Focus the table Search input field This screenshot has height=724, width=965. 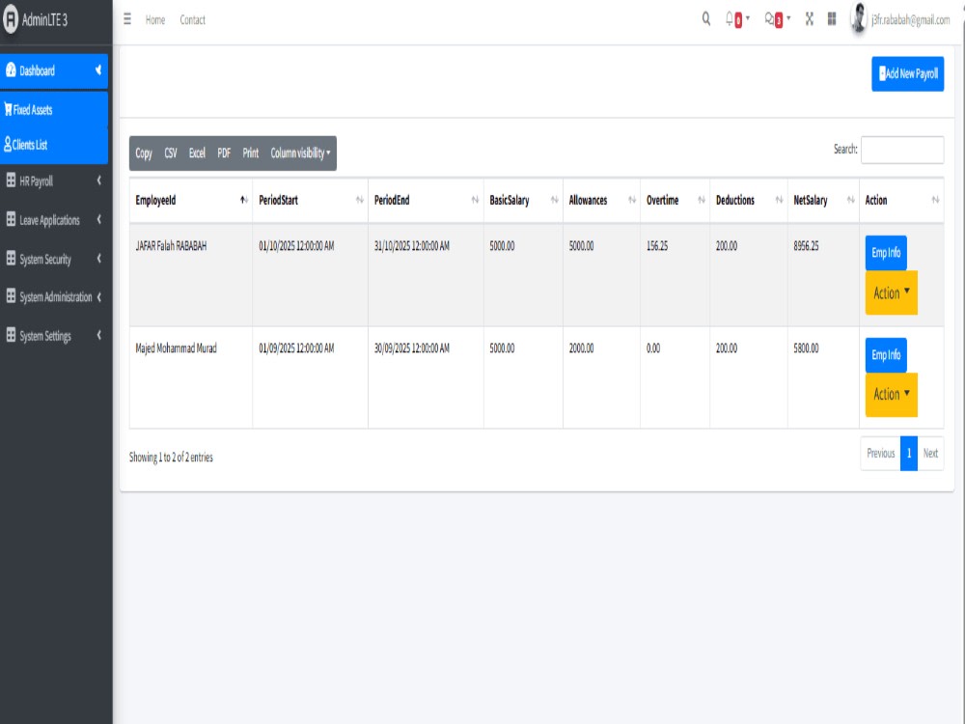click(902, 150)
